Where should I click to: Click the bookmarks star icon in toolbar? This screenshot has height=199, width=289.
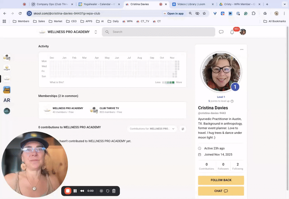click(x=265, y=13)
